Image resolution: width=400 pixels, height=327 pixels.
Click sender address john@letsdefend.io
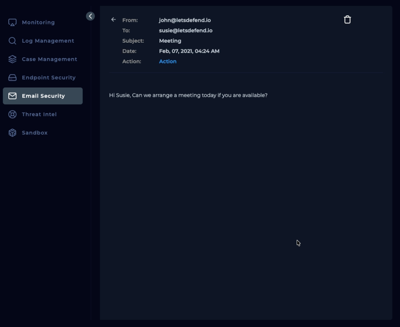coord(185,20)
